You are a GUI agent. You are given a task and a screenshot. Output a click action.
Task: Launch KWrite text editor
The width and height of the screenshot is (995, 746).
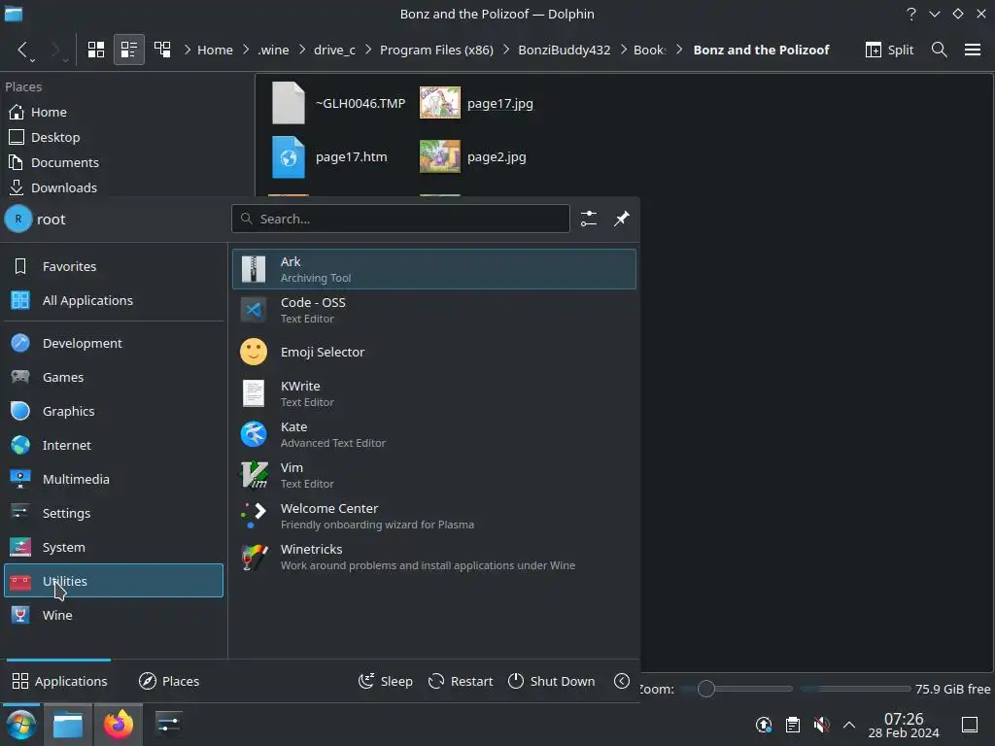click(434, 393)
